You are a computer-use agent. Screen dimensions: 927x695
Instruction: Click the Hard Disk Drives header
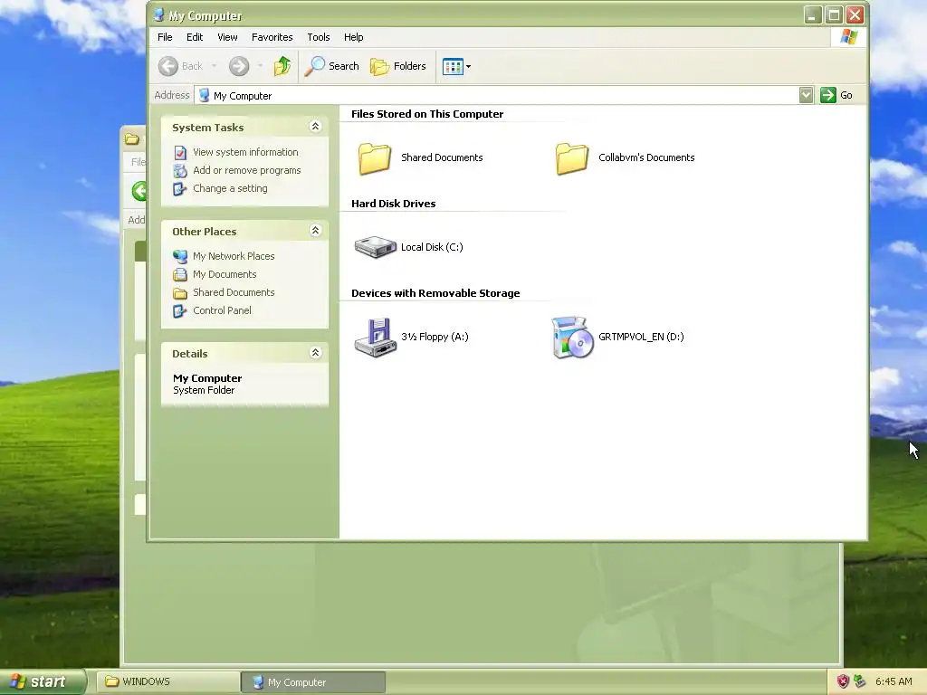pos(393,204)
